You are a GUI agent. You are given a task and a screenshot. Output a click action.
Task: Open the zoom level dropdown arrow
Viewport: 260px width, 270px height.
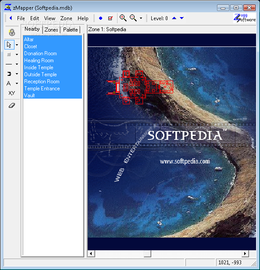[x=141, y=18]
